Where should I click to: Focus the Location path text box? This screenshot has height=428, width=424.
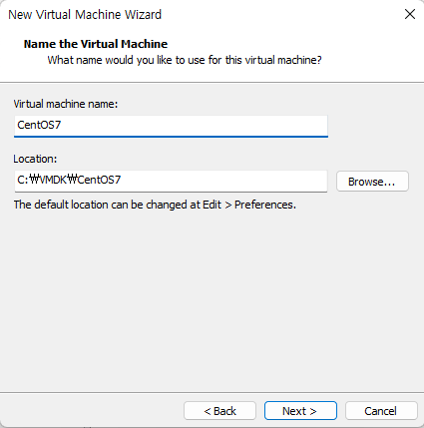tap(171, 181)
